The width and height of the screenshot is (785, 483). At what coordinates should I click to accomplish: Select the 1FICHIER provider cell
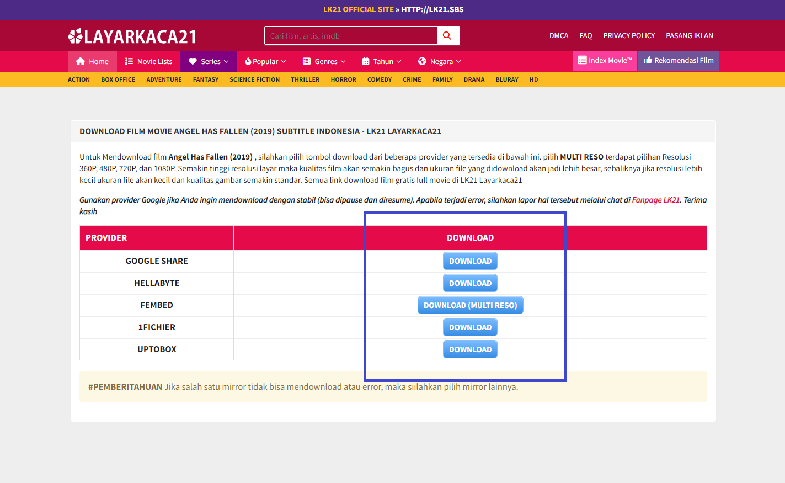(157, 327)
